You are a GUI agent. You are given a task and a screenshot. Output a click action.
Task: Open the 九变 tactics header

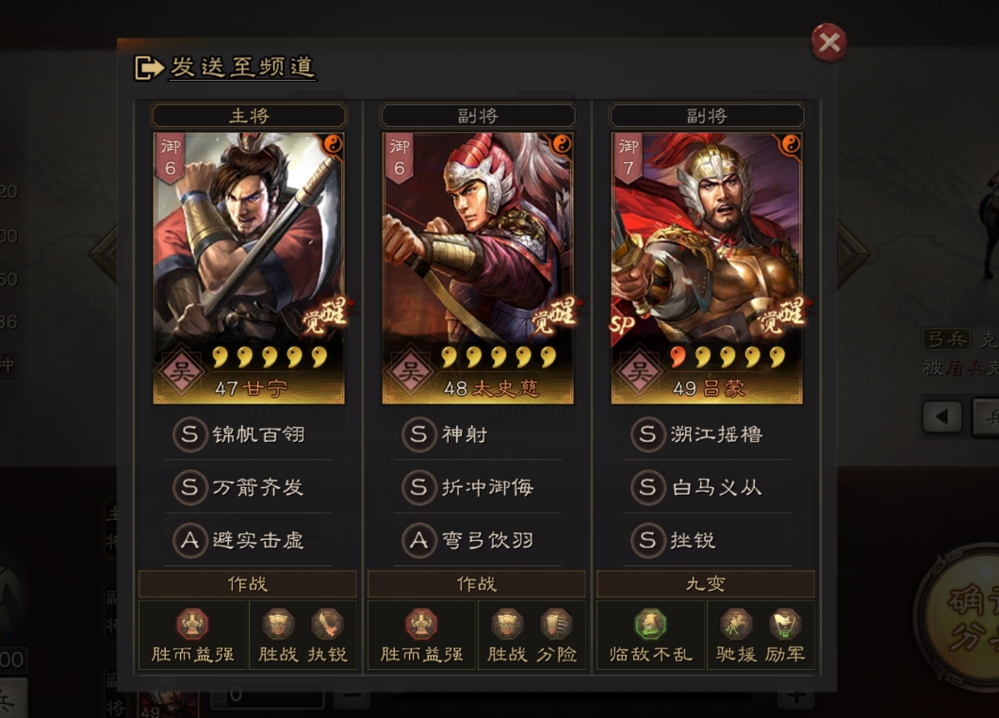(706, 583)
